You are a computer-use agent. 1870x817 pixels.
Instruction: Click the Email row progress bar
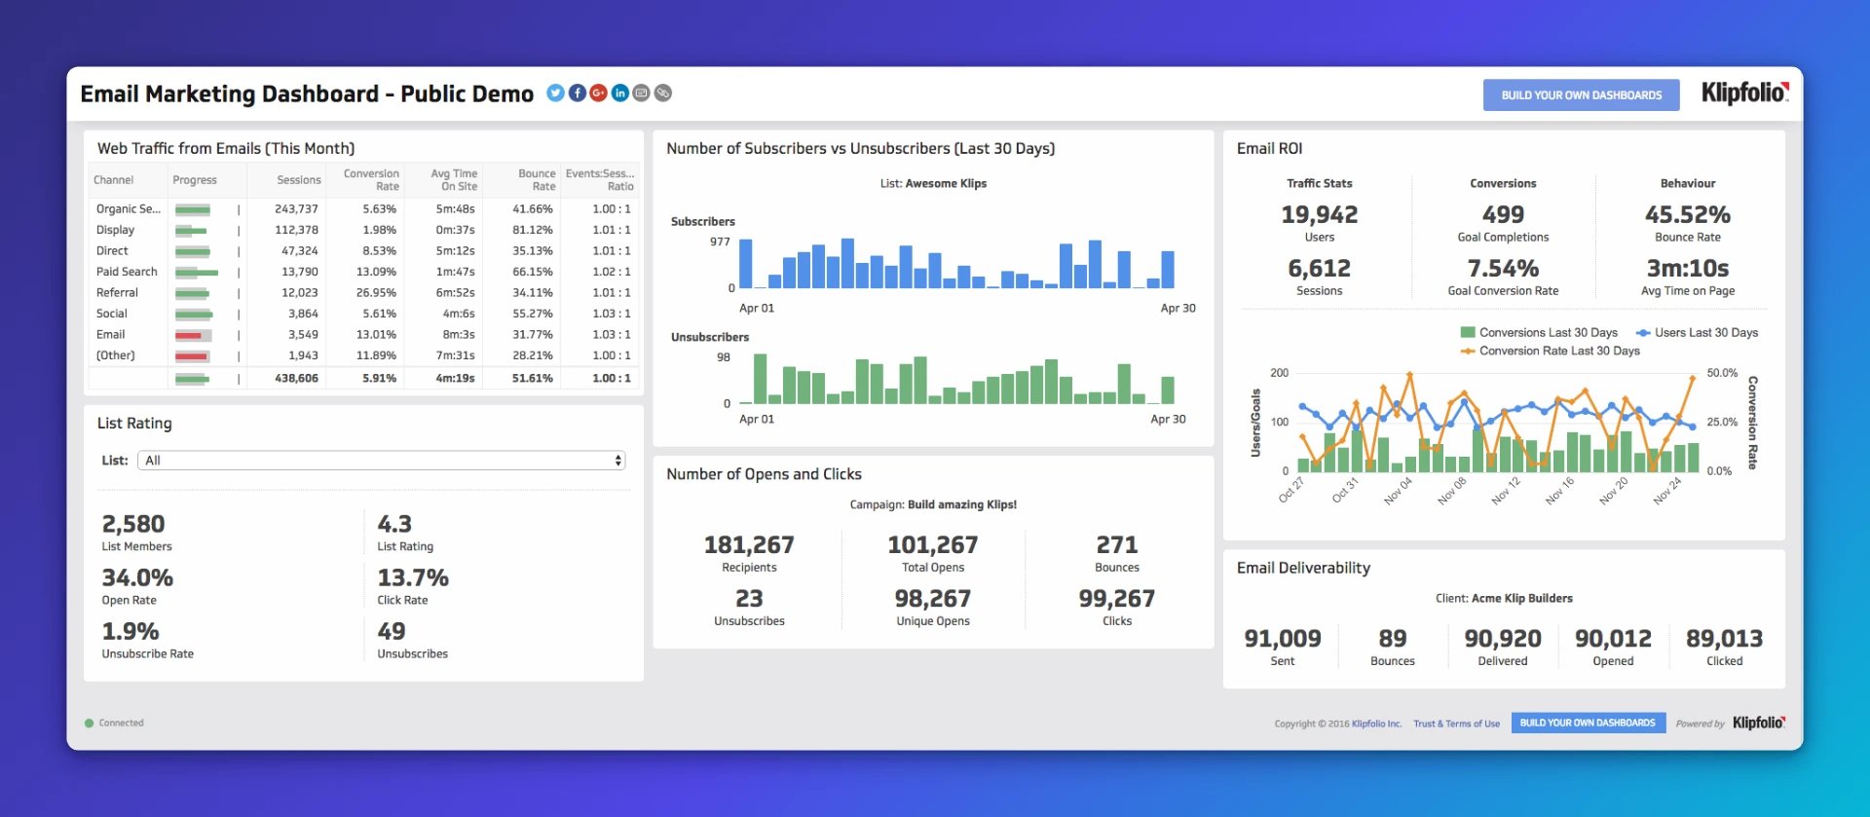pos(193,335)
